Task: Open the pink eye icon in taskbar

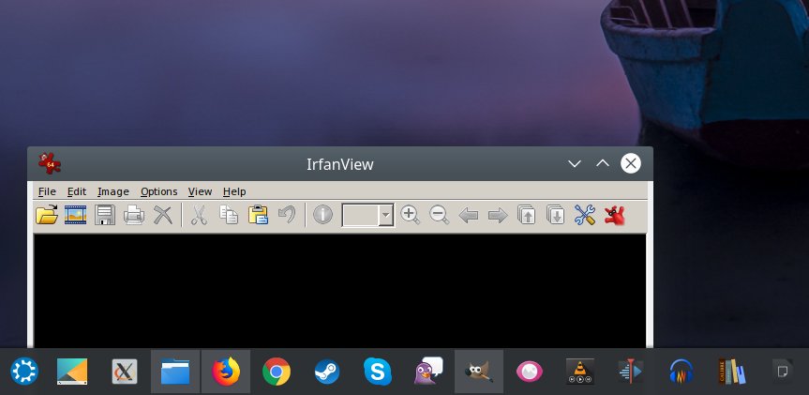Action: (x=530, y=372)
